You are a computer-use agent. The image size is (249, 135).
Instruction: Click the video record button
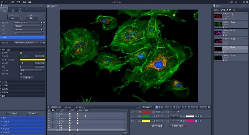31,17
